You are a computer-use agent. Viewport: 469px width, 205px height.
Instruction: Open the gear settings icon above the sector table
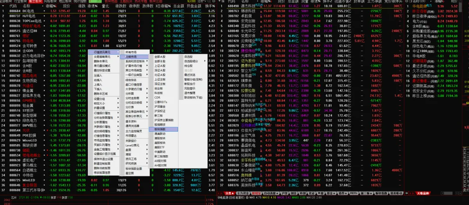point(213,1)
